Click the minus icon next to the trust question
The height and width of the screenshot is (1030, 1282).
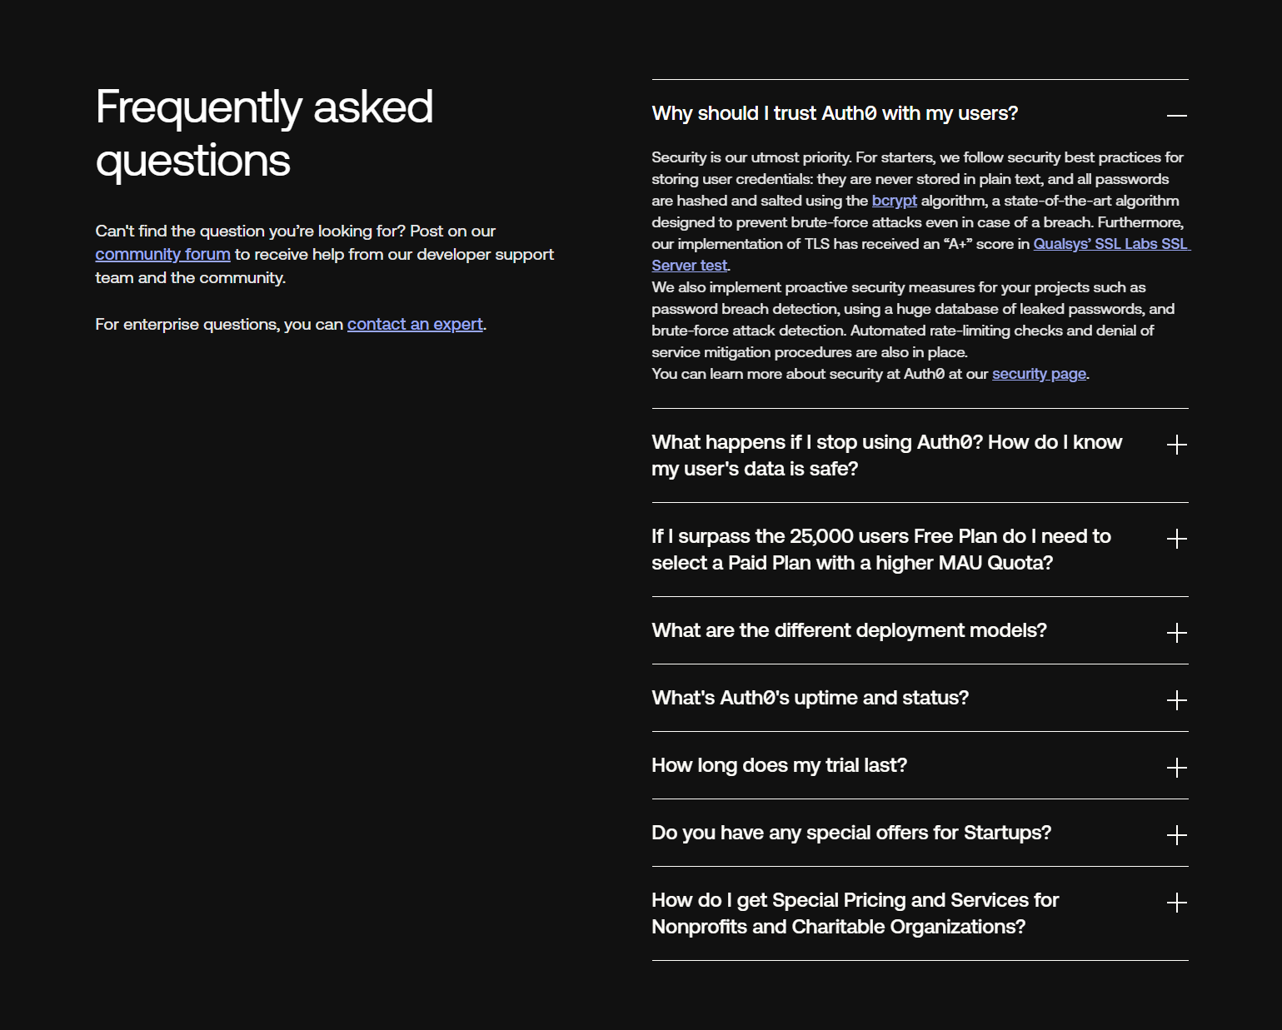[1177, 113]
